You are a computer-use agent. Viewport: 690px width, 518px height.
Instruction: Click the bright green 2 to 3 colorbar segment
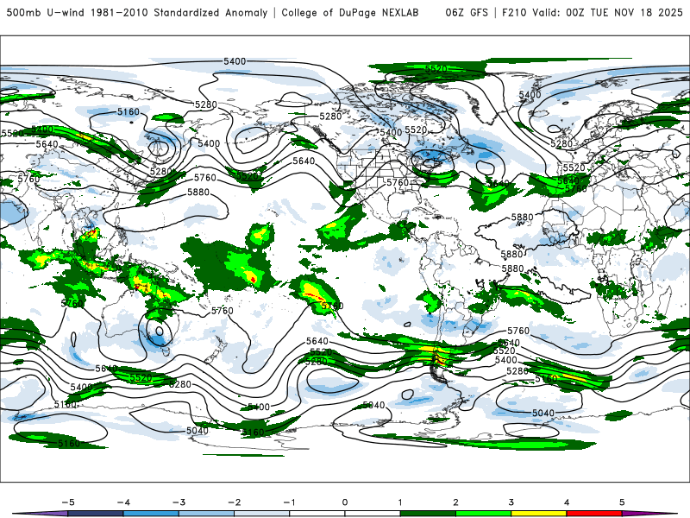coord(483,514)
